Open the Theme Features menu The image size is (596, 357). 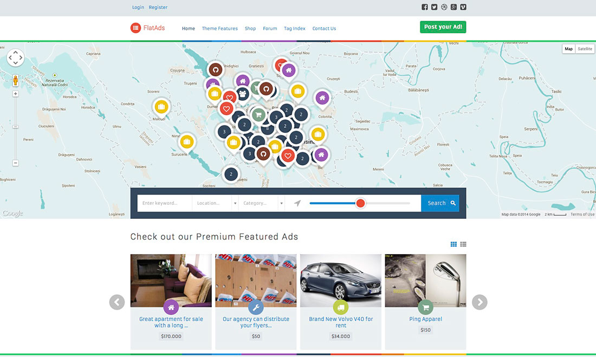pos(219,28)
